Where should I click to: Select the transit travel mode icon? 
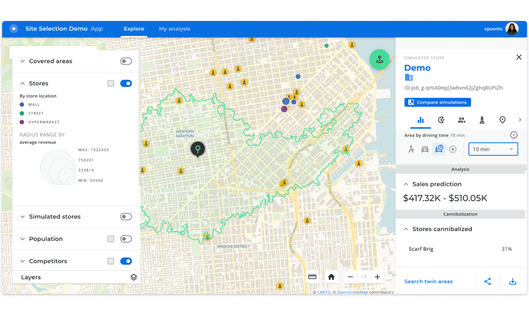439,148
